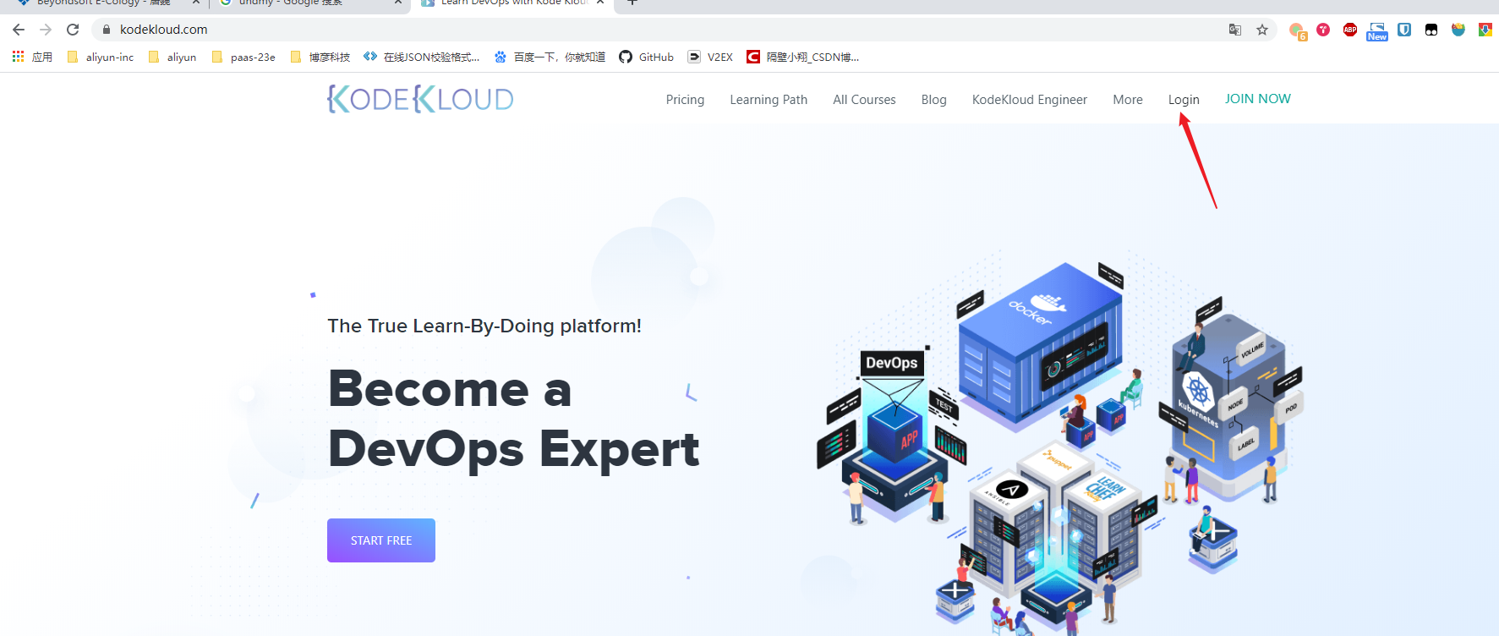
Task: Go back to the previous page
Action: pyautogui.click(x=19, y=30)
